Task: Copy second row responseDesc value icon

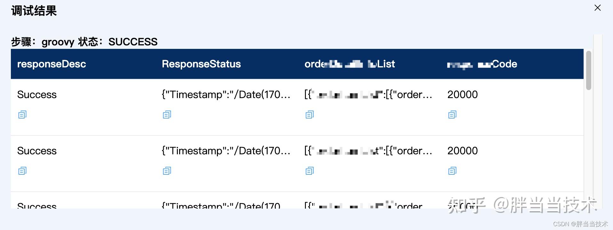Action: (22, 171)
